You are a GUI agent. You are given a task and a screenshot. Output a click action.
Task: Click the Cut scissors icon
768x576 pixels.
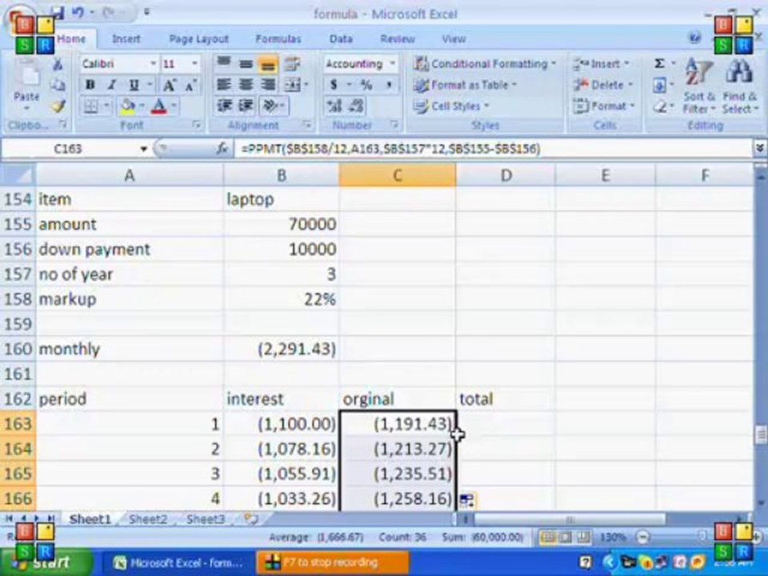(x=58, y=64)
